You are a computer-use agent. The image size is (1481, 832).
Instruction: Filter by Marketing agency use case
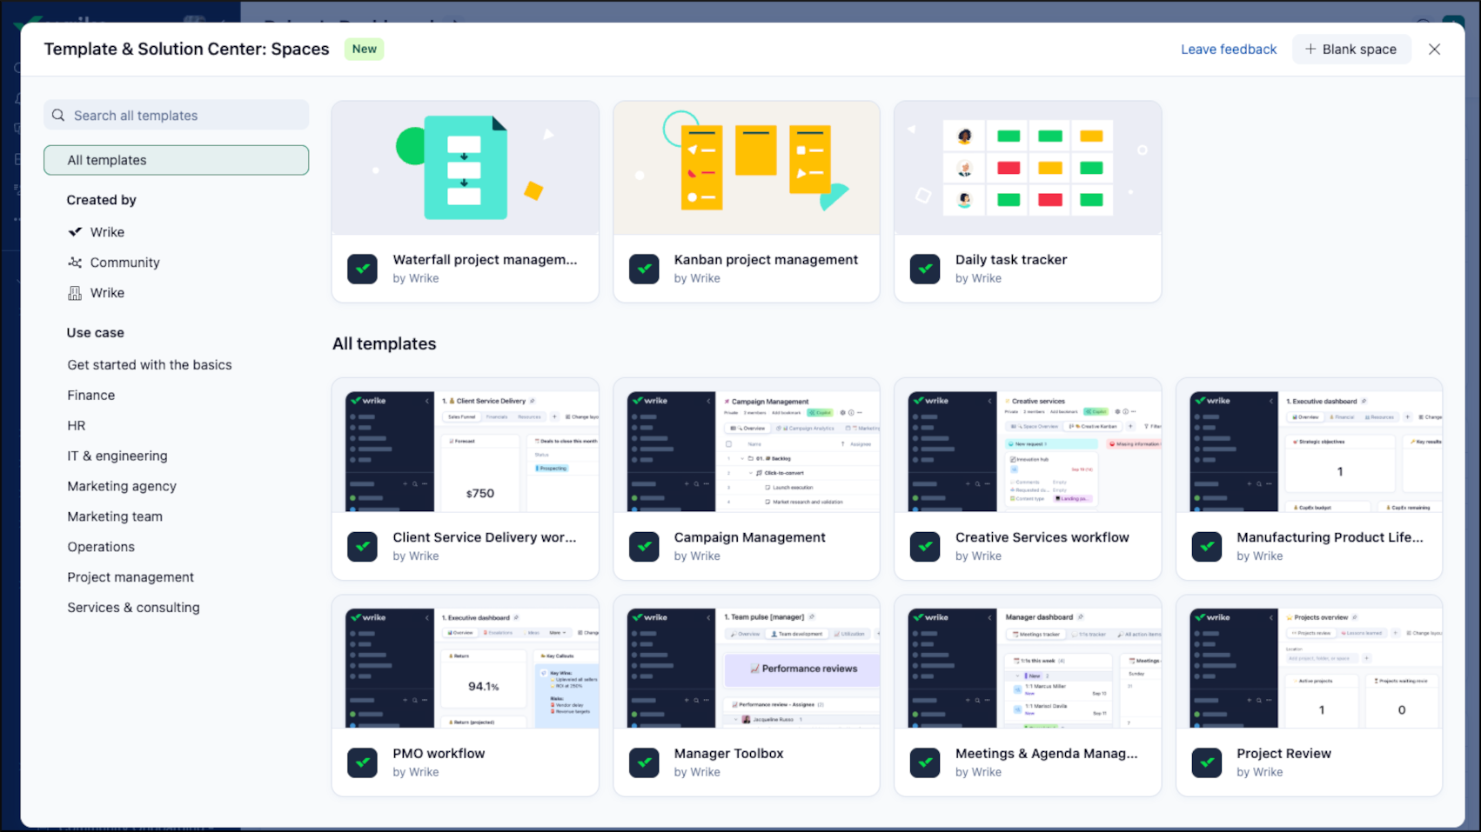pyautogui.click(x=122, y=486)
